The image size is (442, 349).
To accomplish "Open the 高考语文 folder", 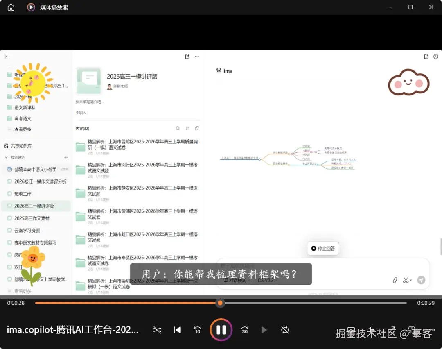I will click(x=23, y=118).
